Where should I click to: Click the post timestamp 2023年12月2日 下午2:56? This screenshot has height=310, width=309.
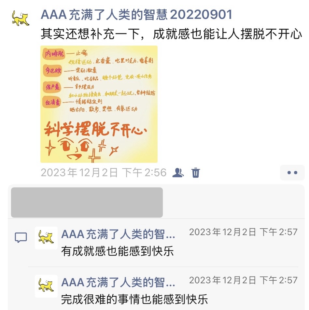click(x=104, y=173)
